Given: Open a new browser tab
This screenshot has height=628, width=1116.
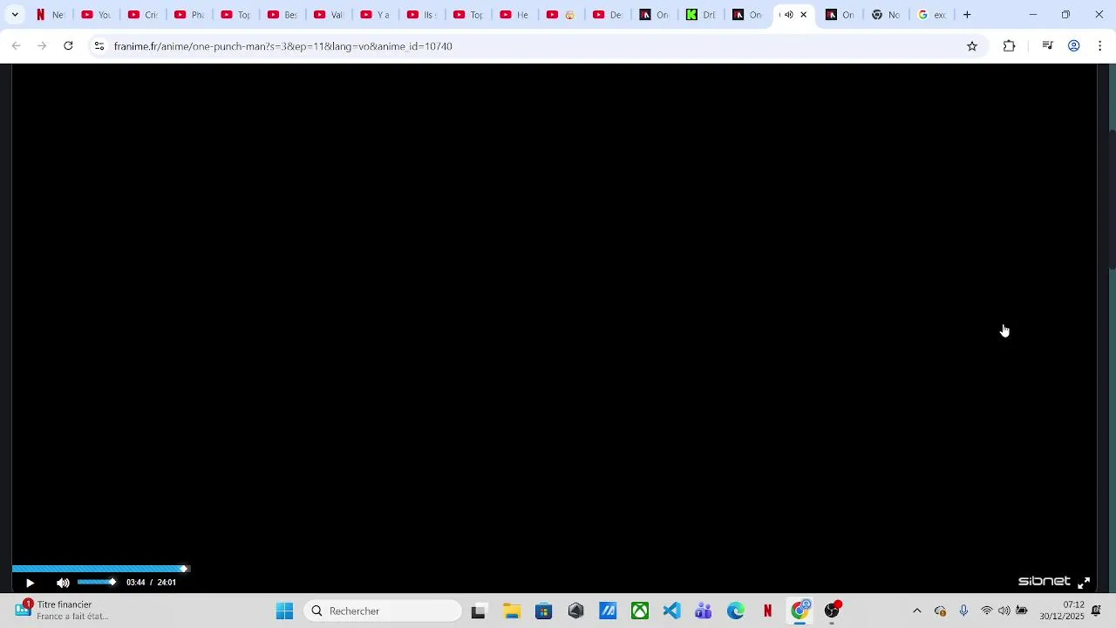Looking at the screenshot, I should 967,15.
